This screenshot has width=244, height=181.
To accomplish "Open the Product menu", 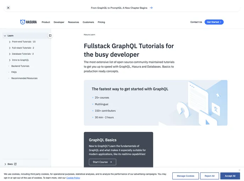I will click(x=46, y=22).
